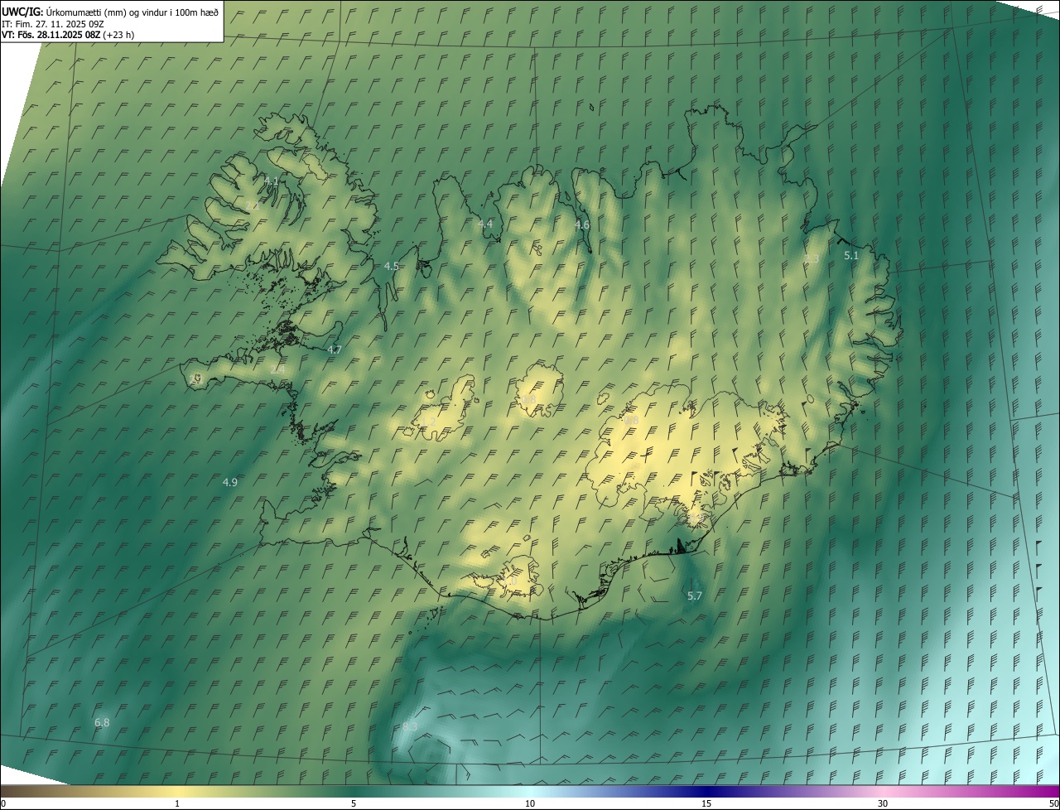
Task: Click the valid time line "VT: Fös. 28.11.2025 08Z (+23 h)"
Action: click(68, 35)
